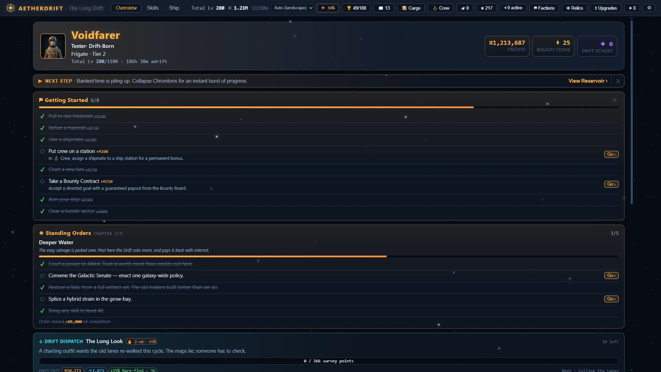Click the 0 / 266 survey points bar
This screenshot has width=661, height=372.
(329, 361)
